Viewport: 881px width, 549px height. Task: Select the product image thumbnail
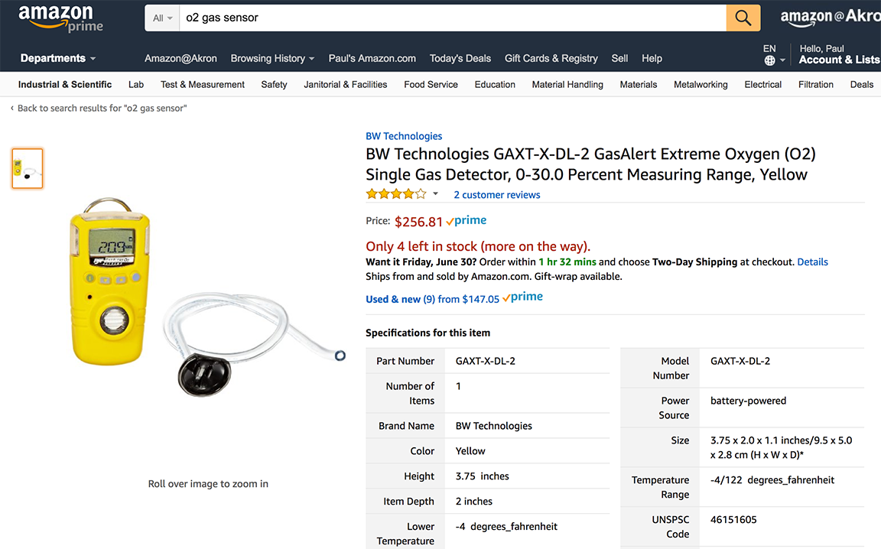pyautogui.click(x=28, y=168)
